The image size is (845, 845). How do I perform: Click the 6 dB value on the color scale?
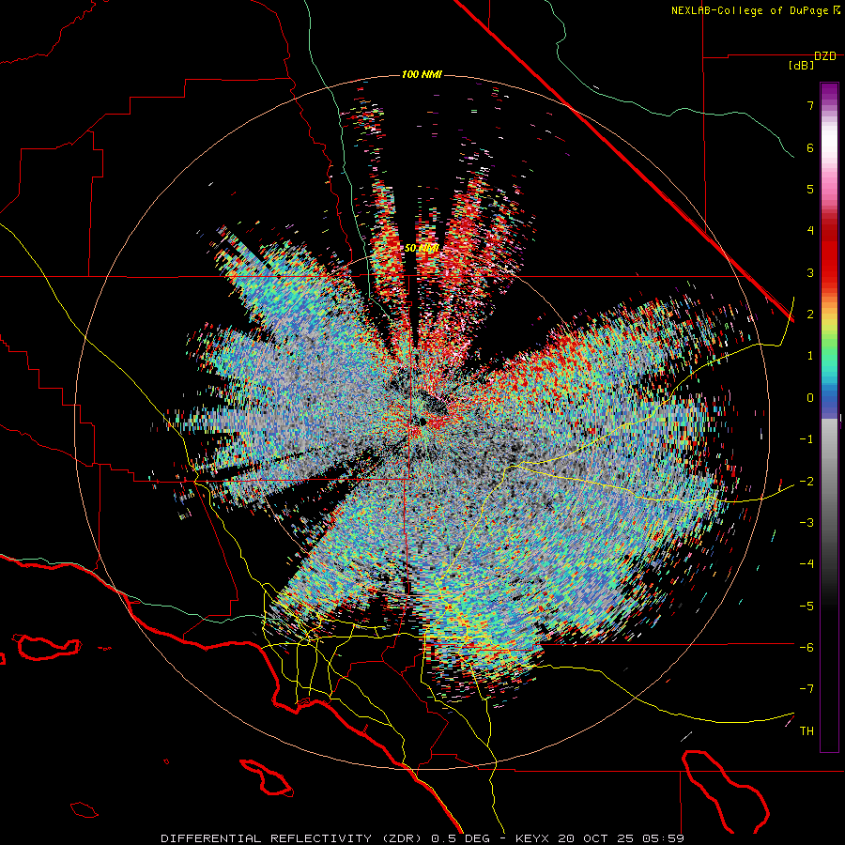tap(810, 147)
